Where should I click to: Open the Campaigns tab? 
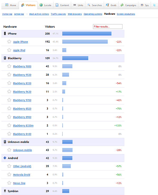pos(128,5)
